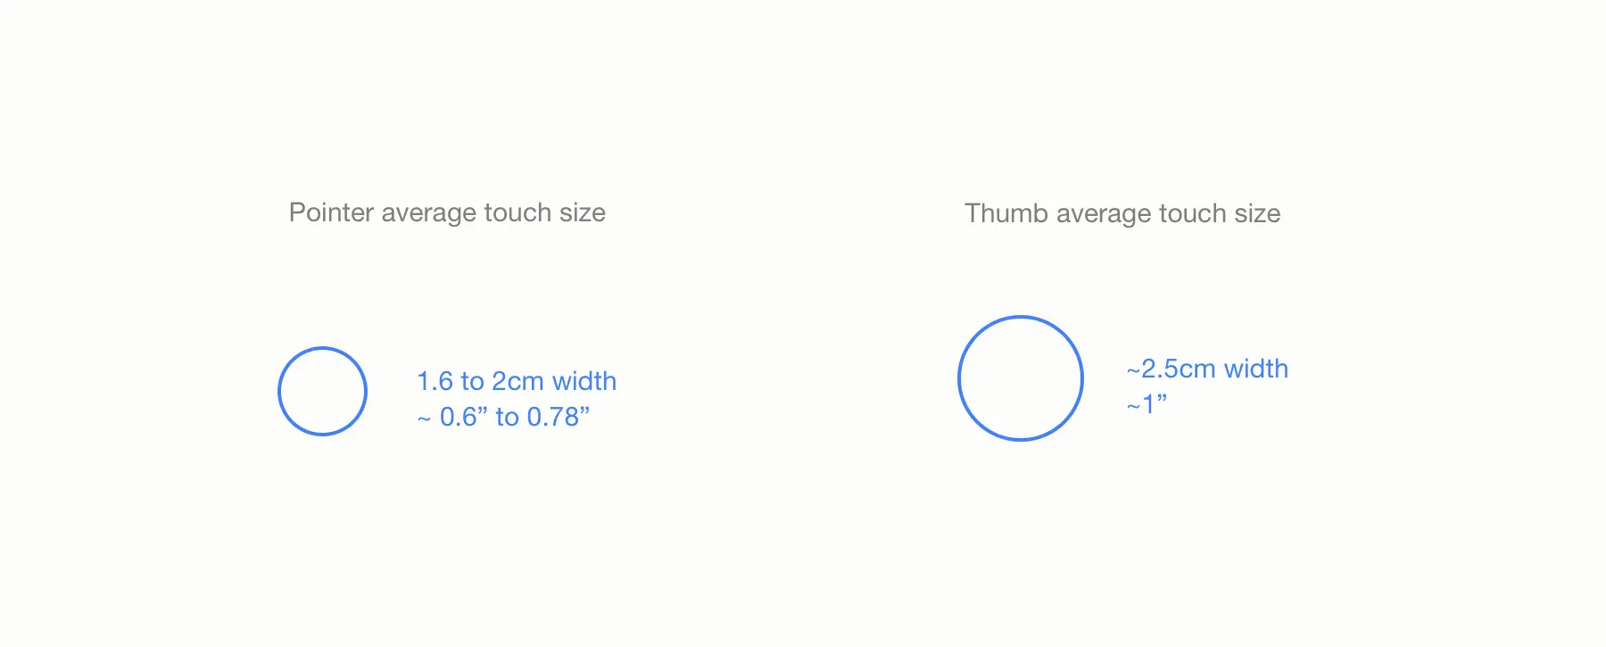Select the 'Thumb average touch size' heading

point(1122,214)
